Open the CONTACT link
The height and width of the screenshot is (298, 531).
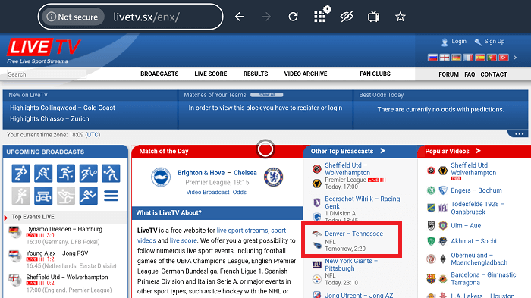[494, 74]
